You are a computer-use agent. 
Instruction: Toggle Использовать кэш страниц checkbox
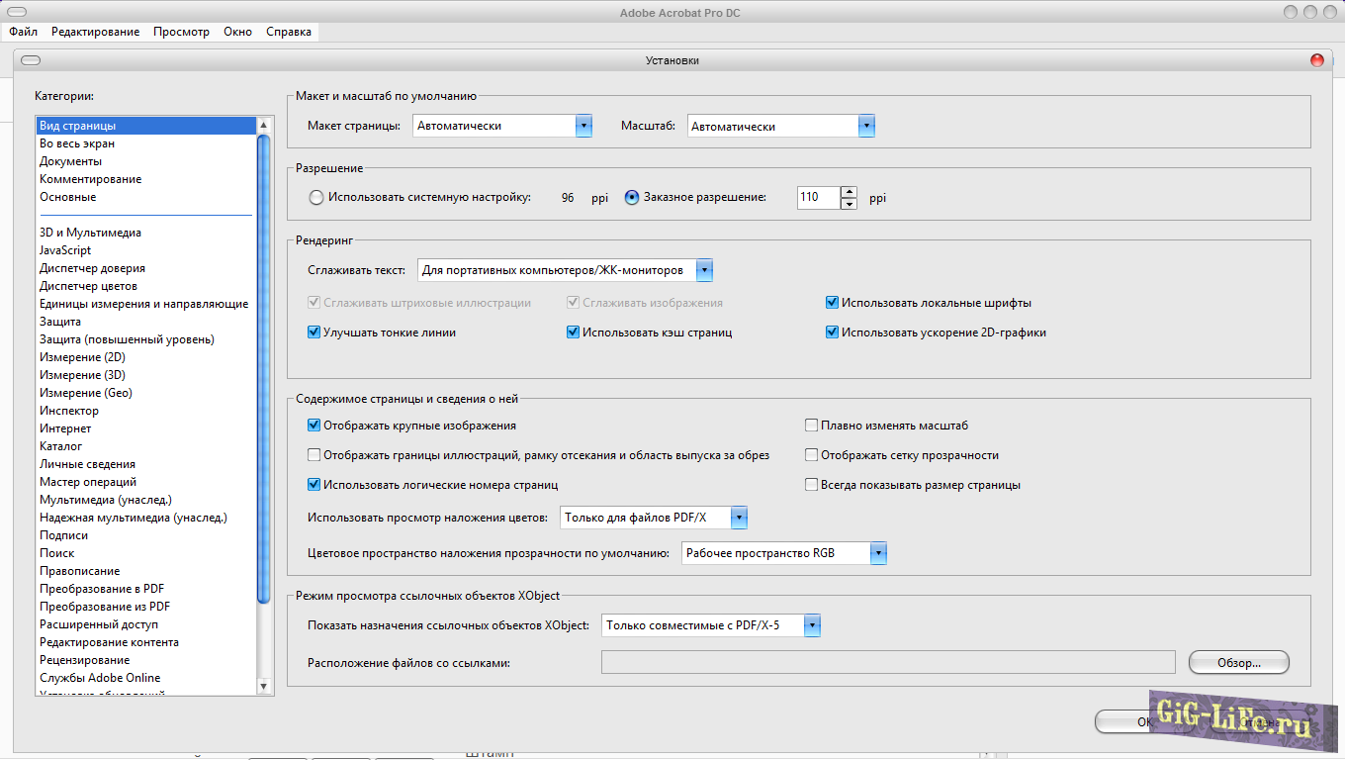click(573, 332)
